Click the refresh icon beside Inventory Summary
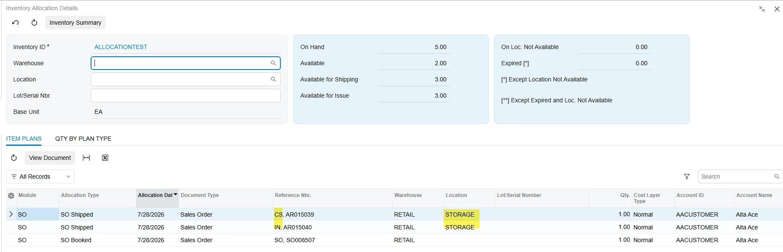783x252 pixels. click(x=34, y=23)
